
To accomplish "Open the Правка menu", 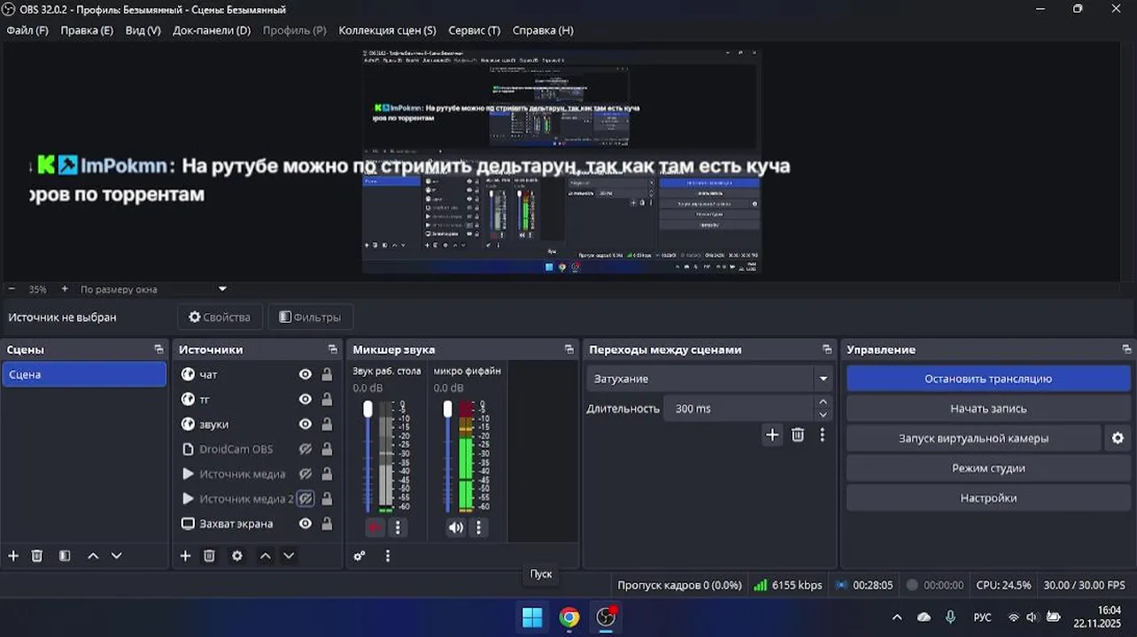I will point(87,30).
